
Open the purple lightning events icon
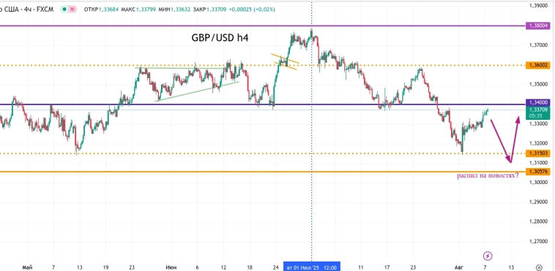click(x=488, y=256)
